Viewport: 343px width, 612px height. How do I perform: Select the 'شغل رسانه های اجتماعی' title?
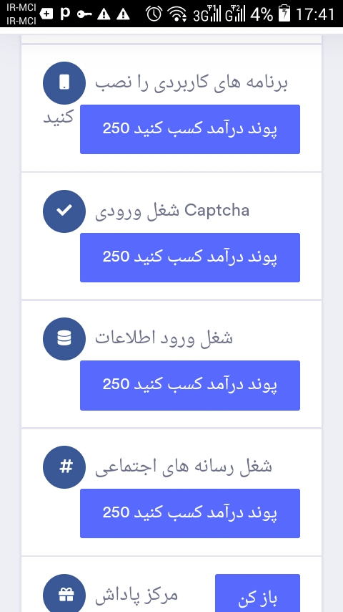pos(184,467)
